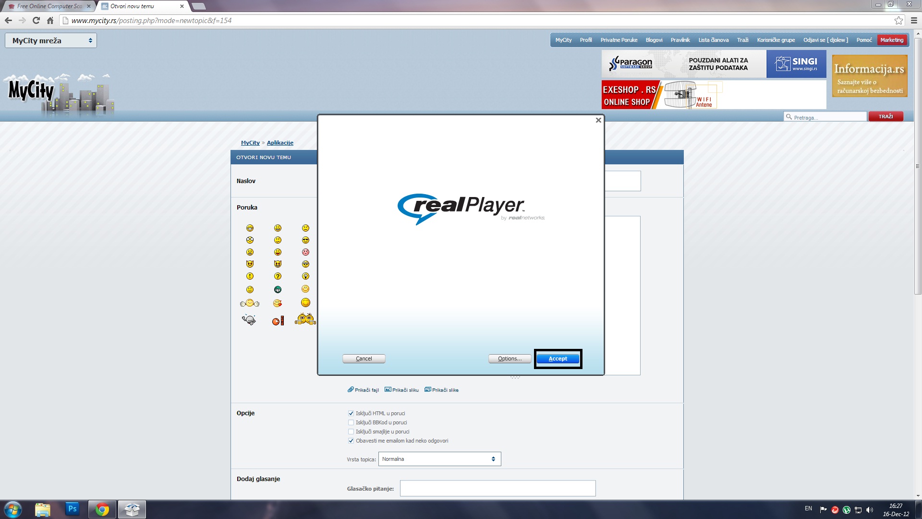Click the Windows Start orb
Viewport: 922px width, 519px height.
[x=13, y=509]
